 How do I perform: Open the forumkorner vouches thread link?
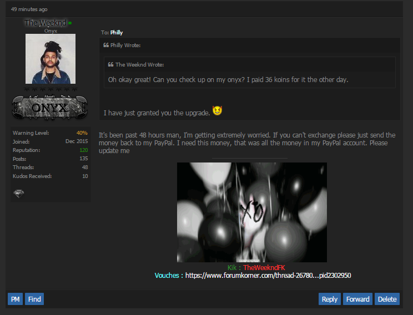pyautogui.click(x=268, y=276)
